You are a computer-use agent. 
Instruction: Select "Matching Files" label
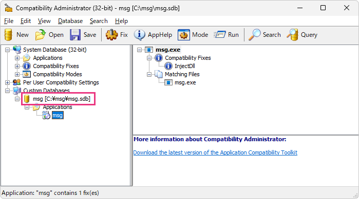click(x=182, y=74)
